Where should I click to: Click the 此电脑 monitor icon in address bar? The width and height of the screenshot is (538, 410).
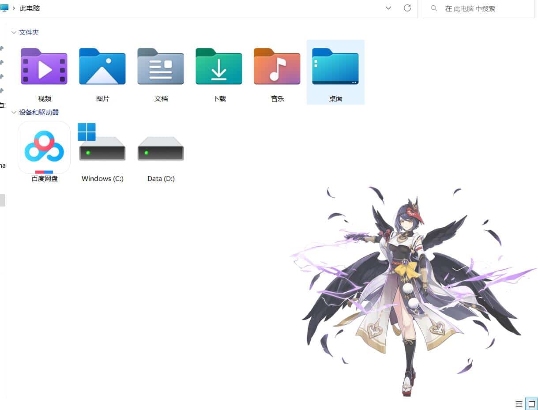[x=4, y=8]
